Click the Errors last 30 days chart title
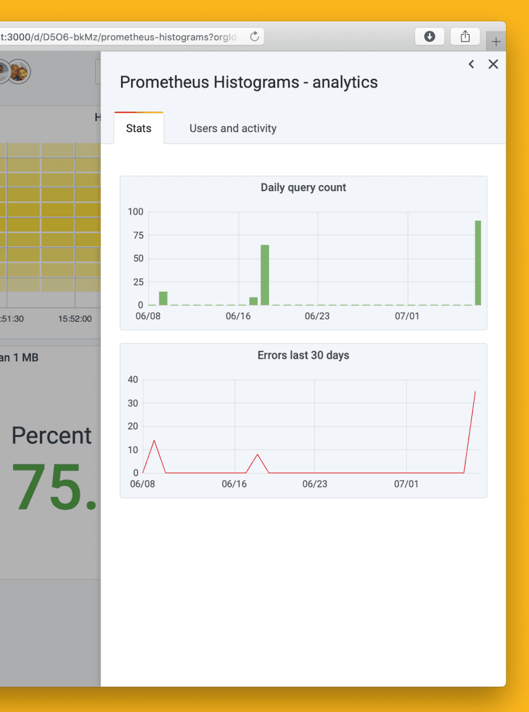 [303, 355]
